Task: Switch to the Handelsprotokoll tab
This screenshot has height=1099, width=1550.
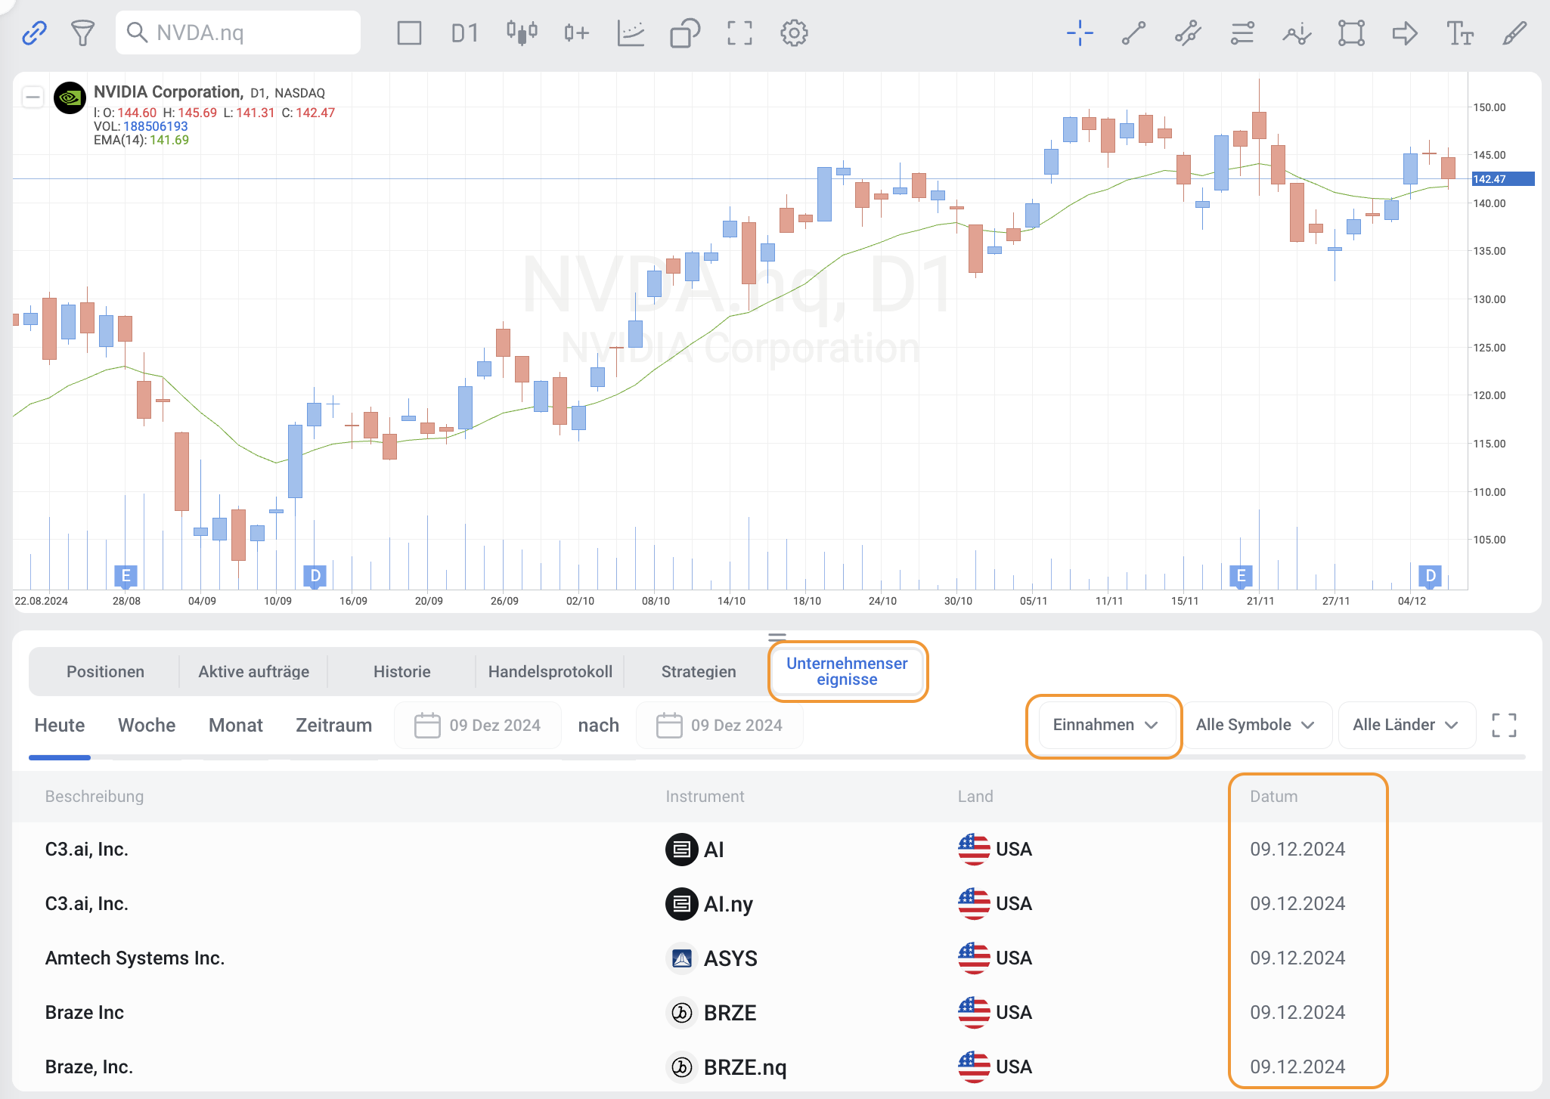Action: click(x=550, y=671)
